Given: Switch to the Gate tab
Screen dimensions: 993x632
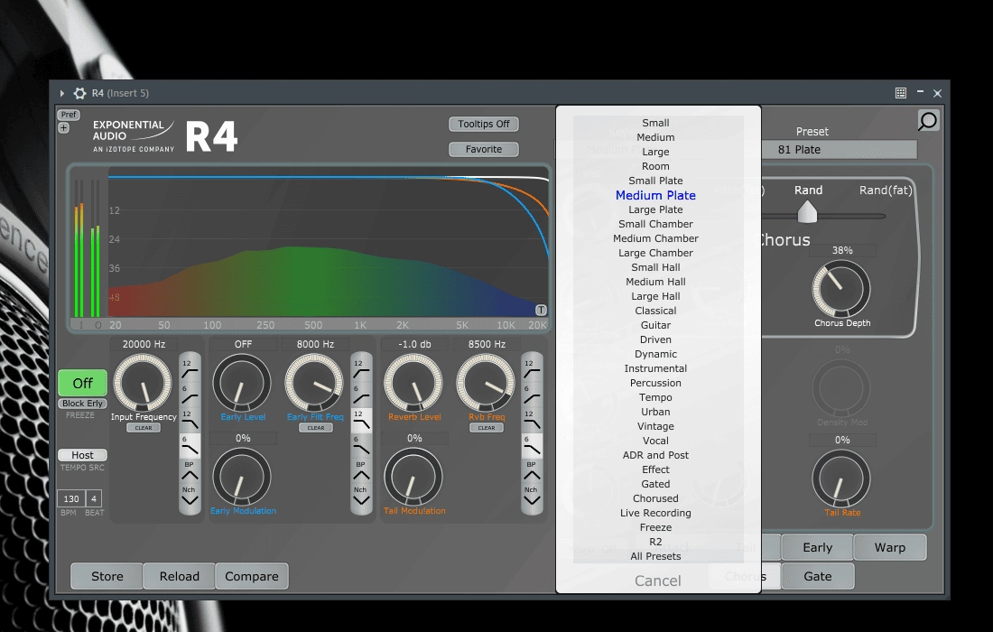Looking at the screenshot, I should coord(817,576).
